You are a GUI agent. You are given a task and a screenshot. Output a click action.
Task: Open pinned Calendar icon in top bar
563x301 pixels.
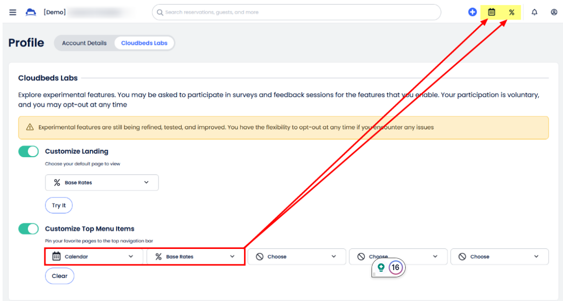pos(492,12)
